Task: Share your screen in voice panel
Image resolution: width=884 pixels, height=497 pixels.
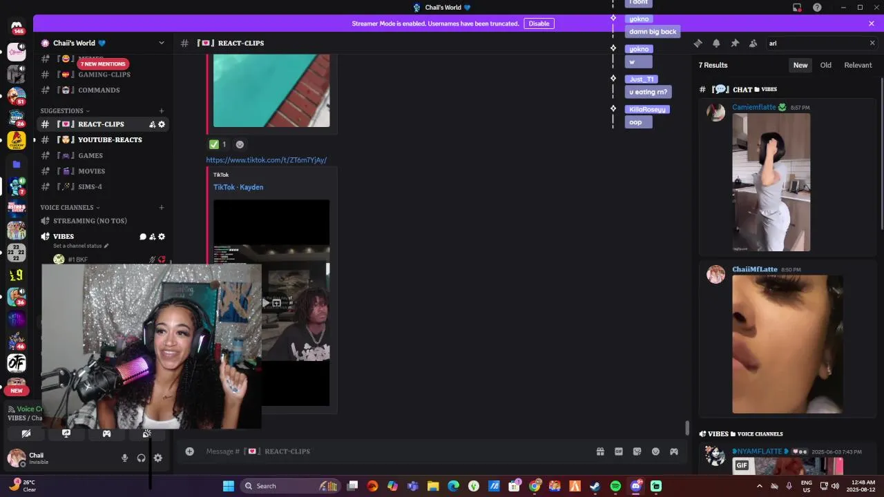Action: 66,433
